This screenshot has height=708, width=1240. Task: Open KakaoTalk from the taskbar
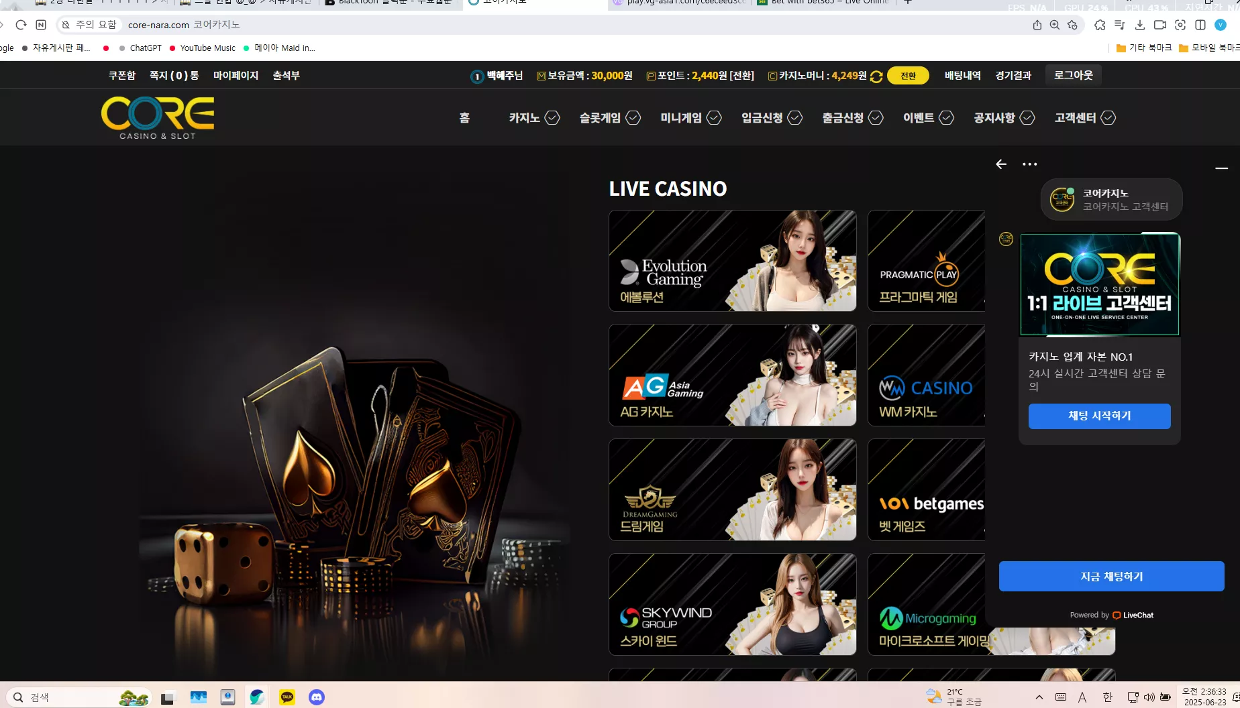click(287, 697)
